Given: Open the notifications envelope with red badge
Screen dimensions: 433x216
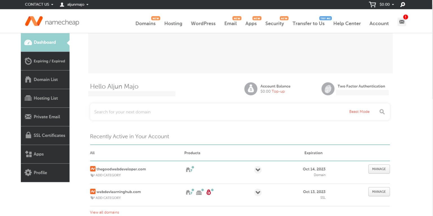Looking at the screenshot, I should (x=401, y=21).
